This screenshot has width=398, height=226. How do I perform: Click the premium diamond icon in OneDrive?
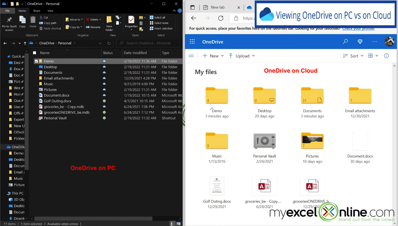point(360,42)
